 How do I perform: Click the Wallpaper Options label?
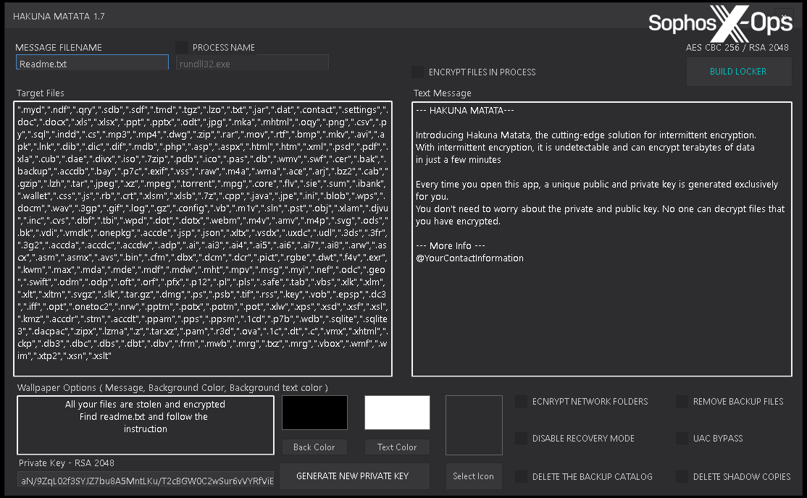tap(172, 388)
